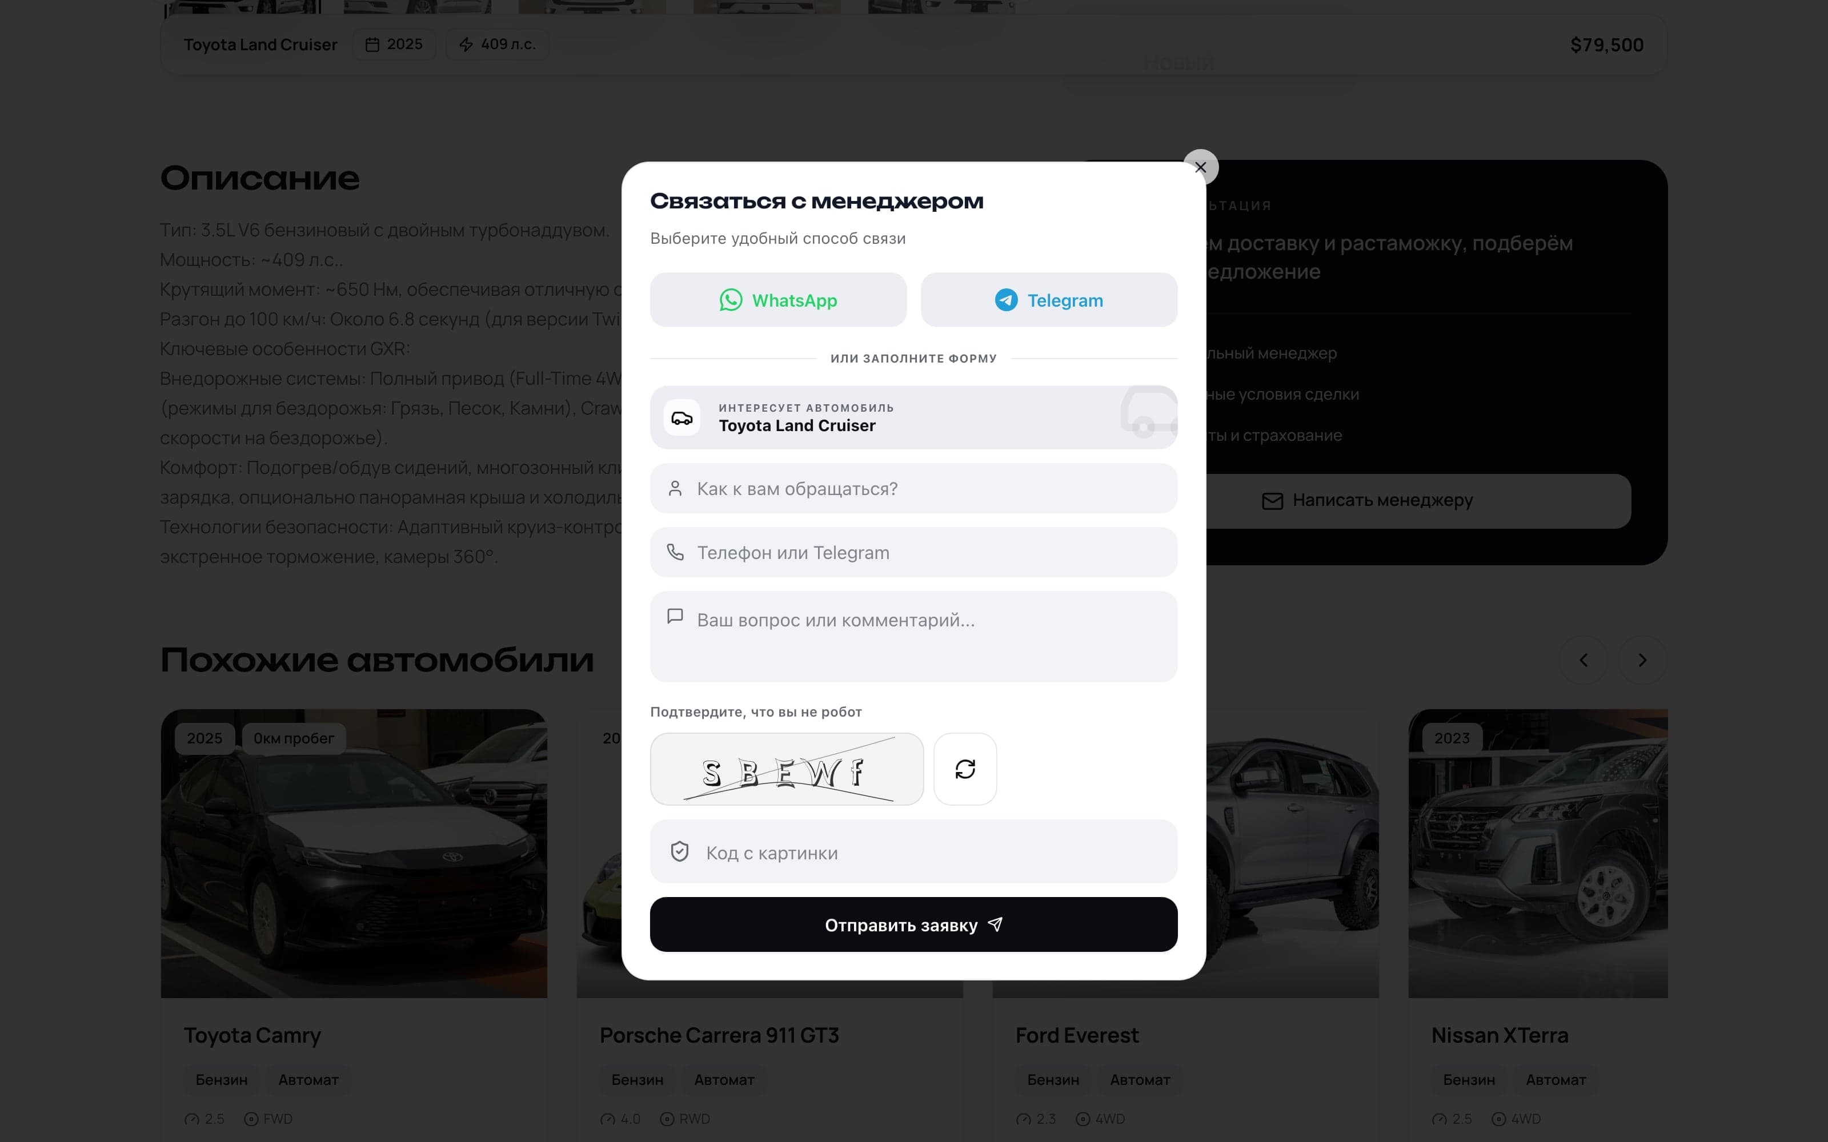Click 'Бензин' tag under Toyota Camry
The width and height of the screenshot is (1828, 1142).
pyautogui.click(x=221, y=1079)
